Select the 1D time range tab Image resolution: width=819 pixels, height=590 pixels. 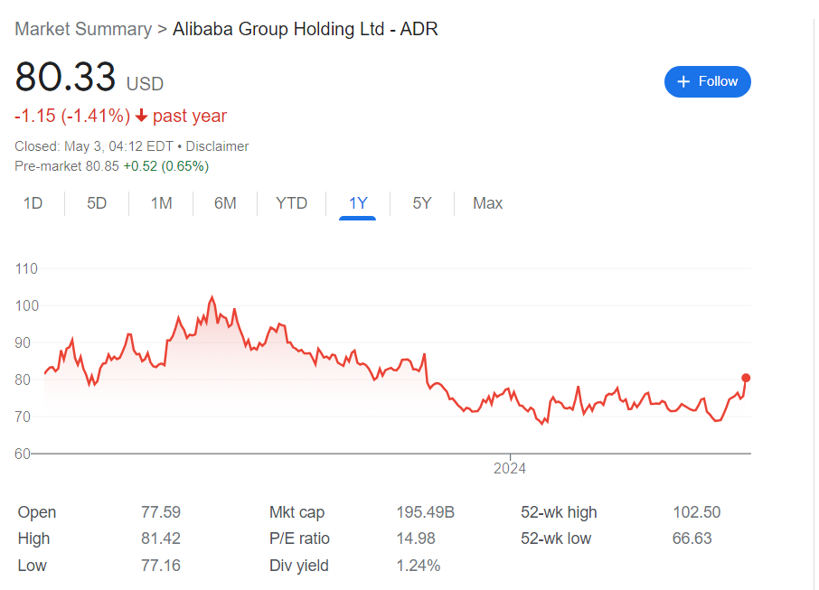(x=33, y=203)
